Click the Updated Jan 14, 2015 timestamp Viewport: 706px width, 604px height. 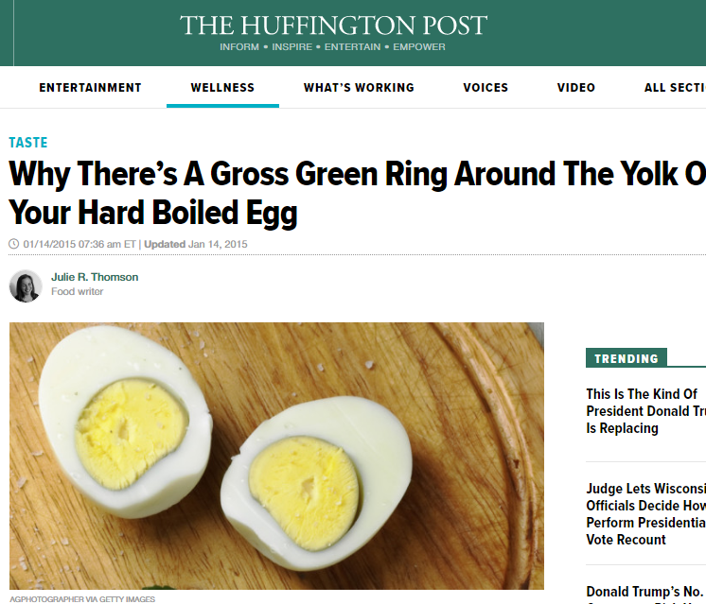click(x=196, y=244)
